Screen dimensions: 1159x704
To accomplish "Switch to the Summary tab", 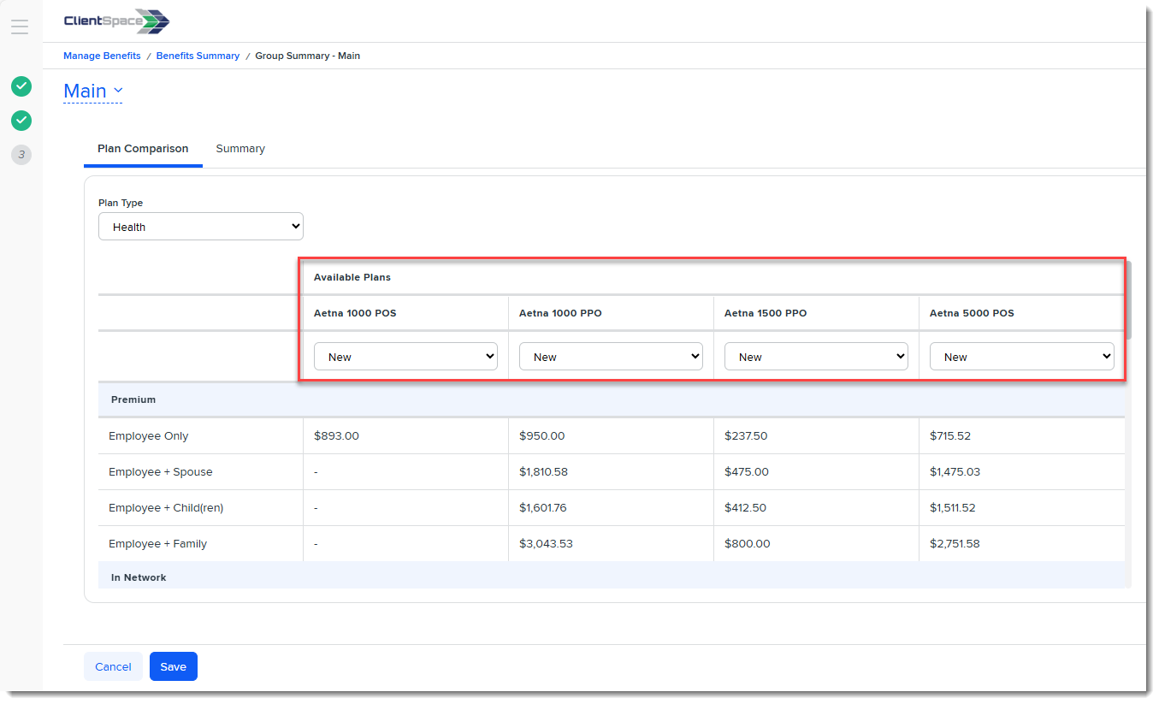I will 240,149.
